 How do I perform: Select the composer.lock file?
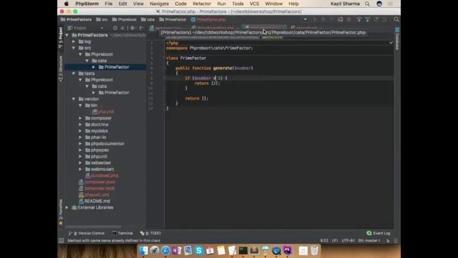click(97, 188)
